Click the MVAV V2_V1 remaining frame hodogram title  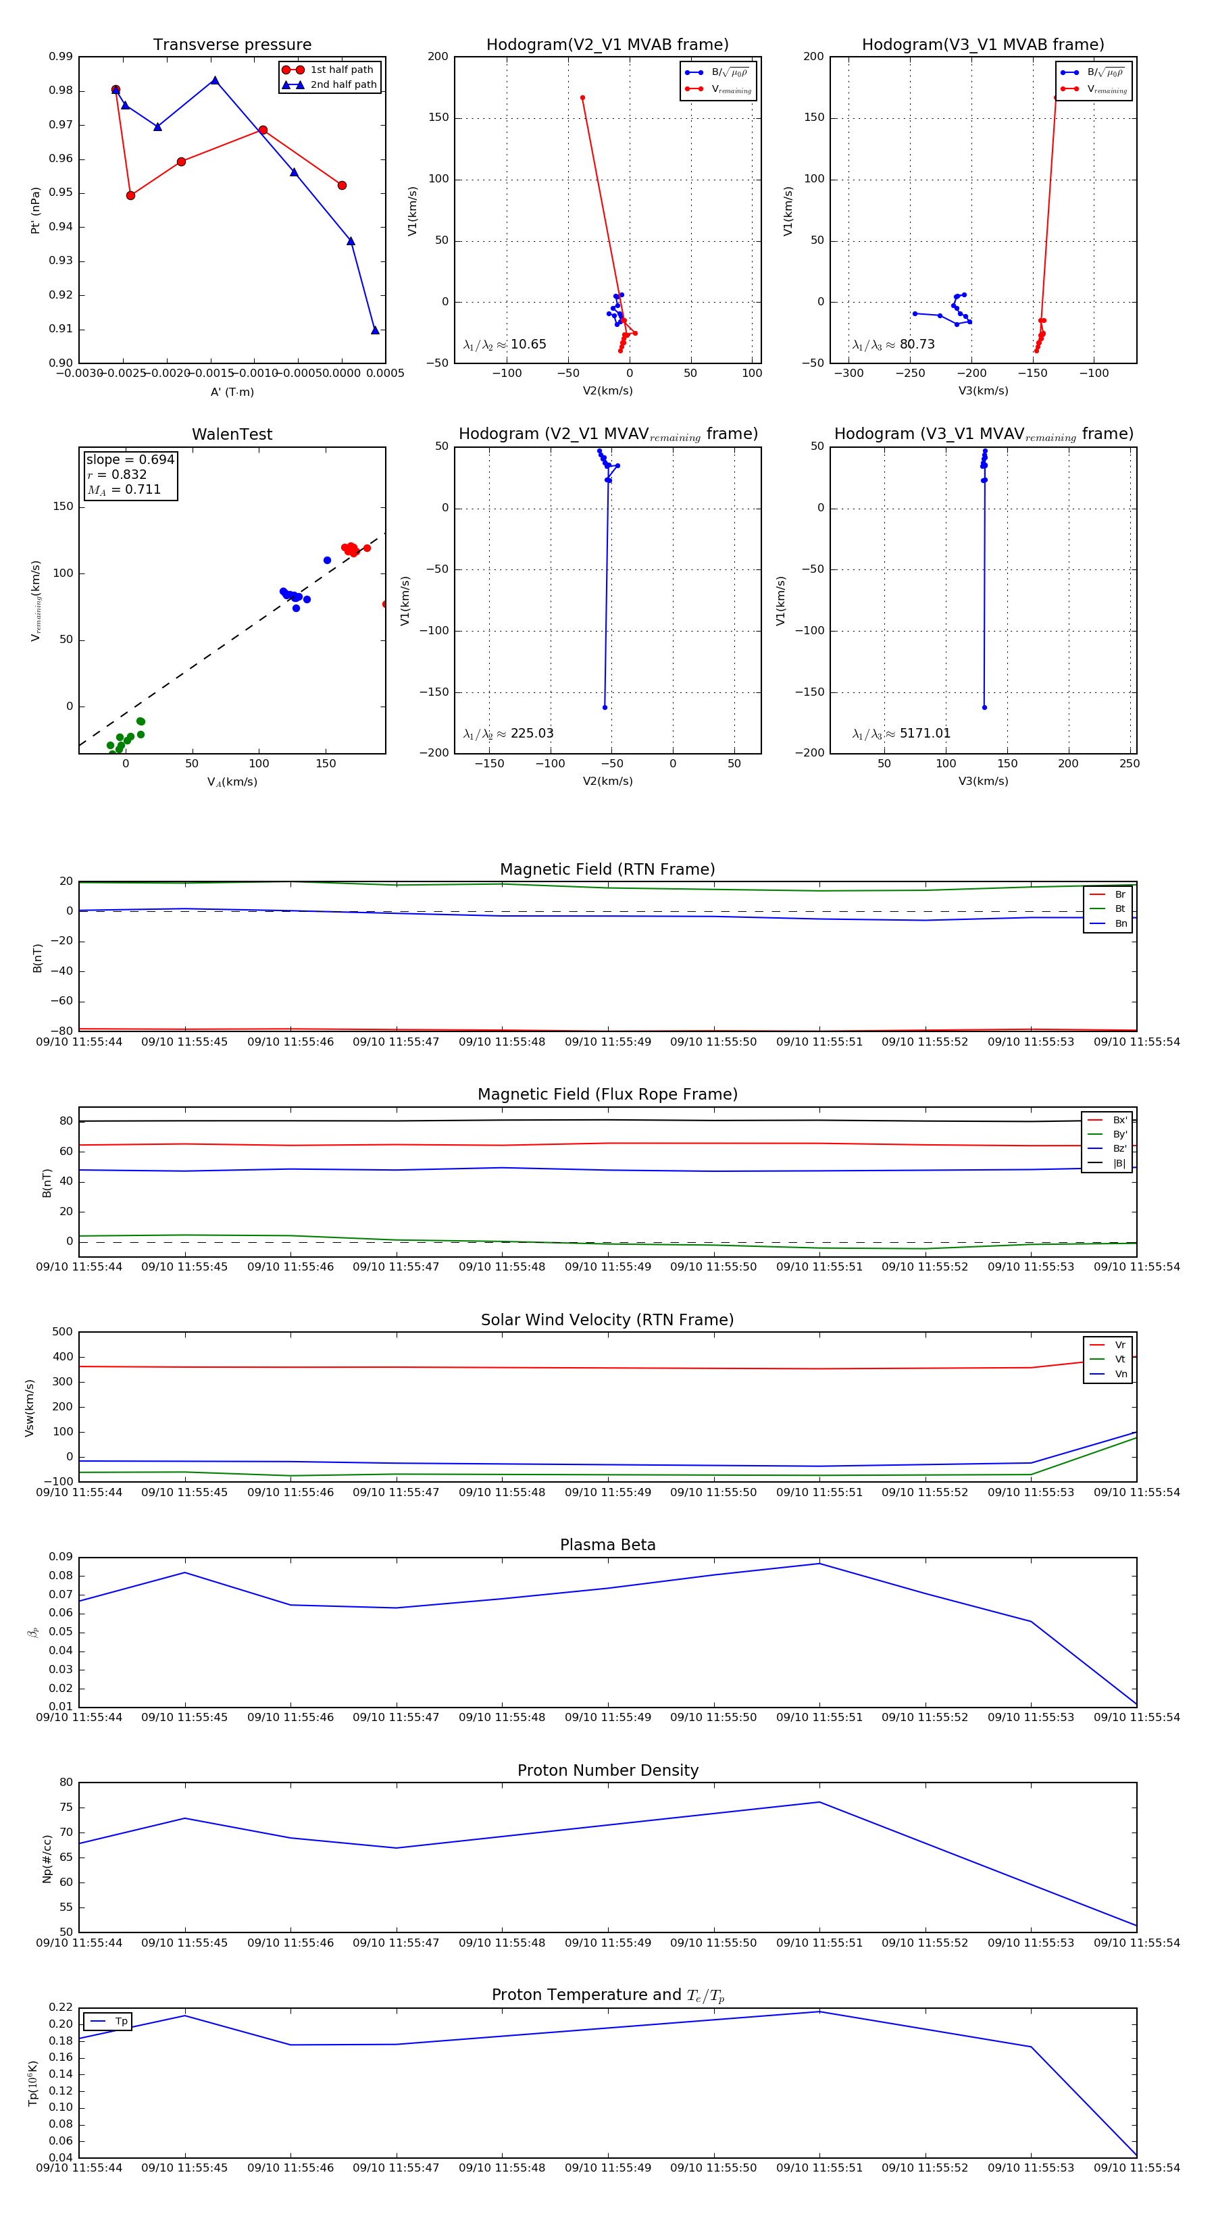pyautogui.click(x=607, y=434)
